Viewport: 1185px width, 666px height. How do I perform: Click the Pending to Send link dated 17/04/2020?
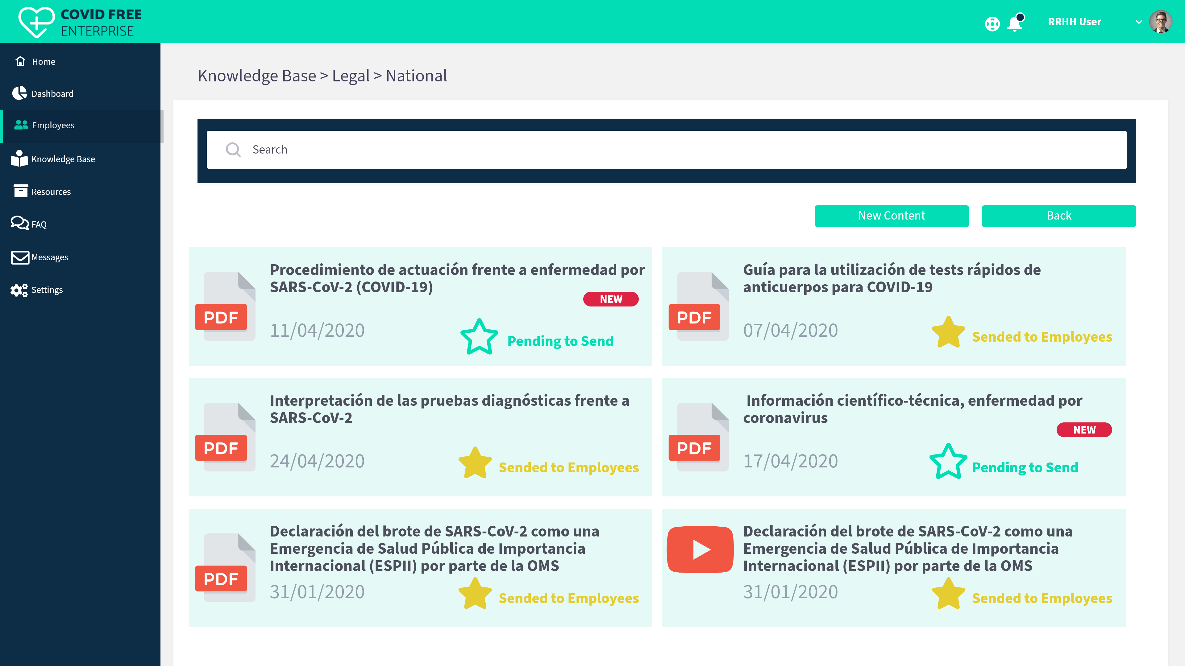click(x=1025, y=467)
